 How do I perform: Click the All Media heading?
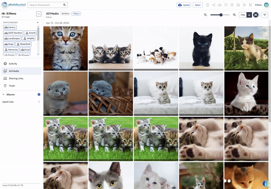tap(52, 14)
